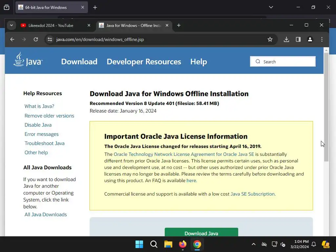Click the cloud sync tray icon
The width and height of the screenshot is (336, 252).
point(264,244)
